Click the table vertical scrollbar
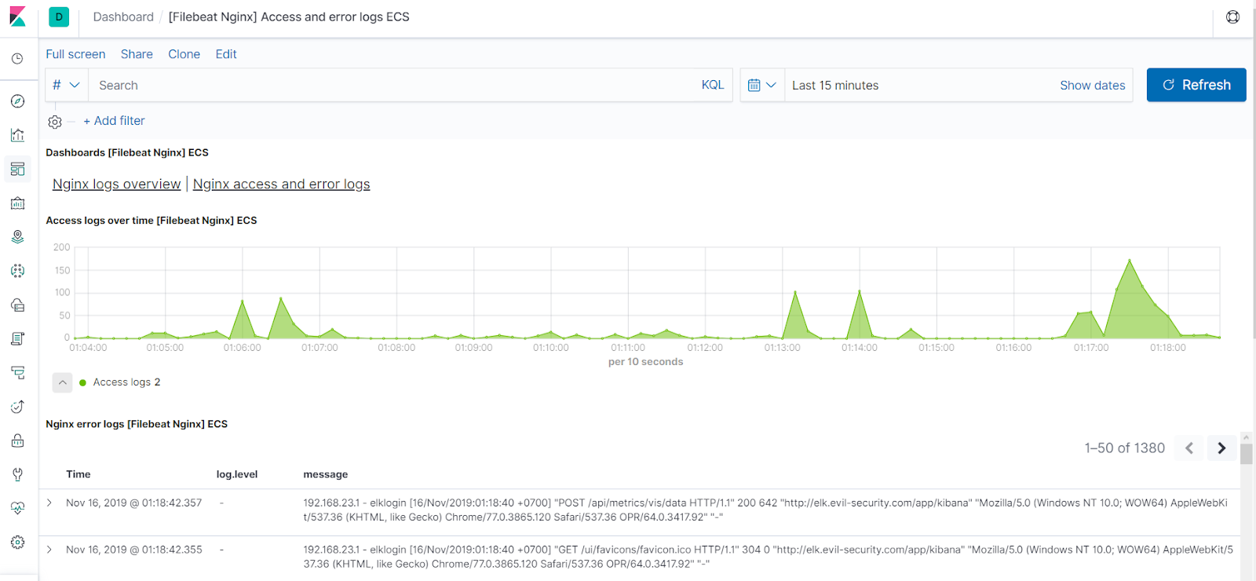The image size is (1256, 581). (1247, 454)
